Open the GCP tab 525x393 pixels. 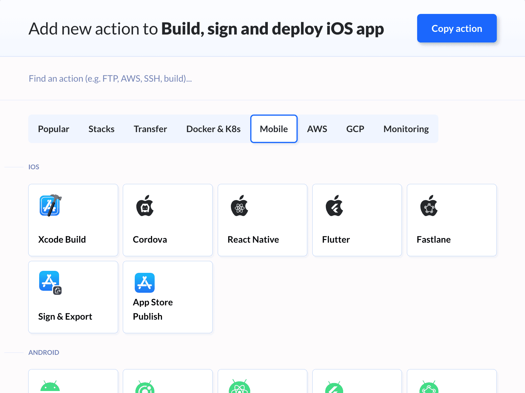point(355,129)
